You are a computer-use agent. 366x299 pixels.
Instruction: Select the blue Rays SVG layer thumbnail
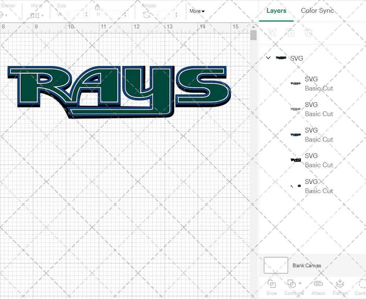tap(295, 135)
